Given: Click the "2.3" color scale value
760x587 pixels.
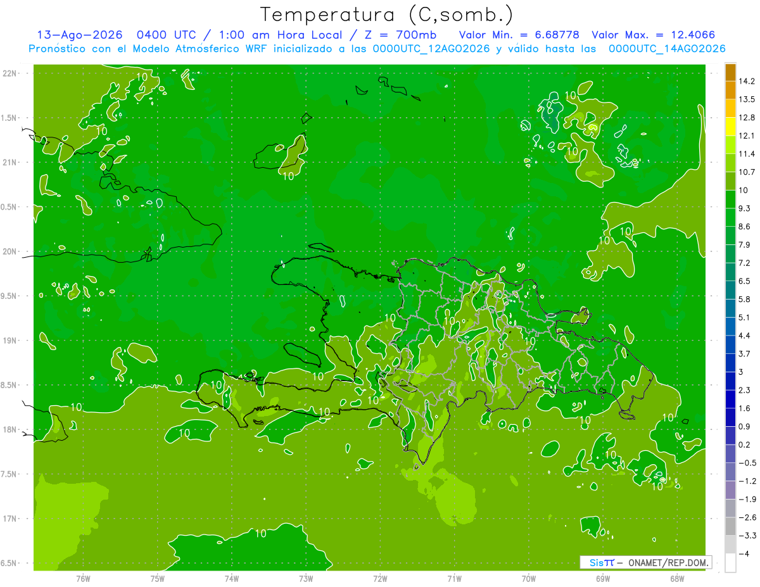Looking at the screenshot, I should pos(744,390).
